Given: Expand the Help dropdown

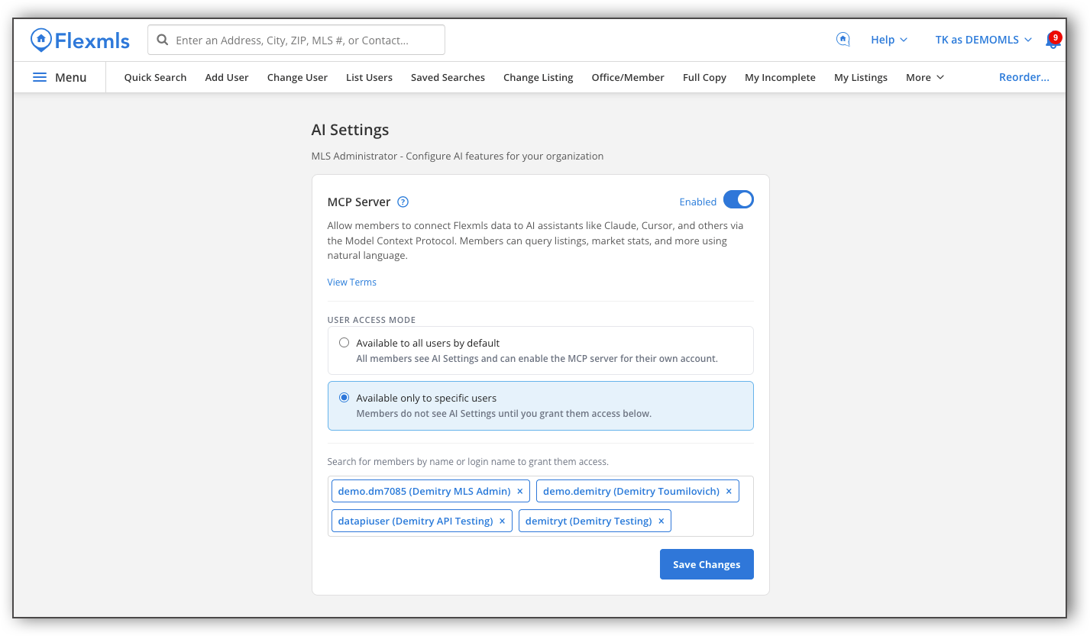Looking at the screenshot, I should [x=889, y=40].
